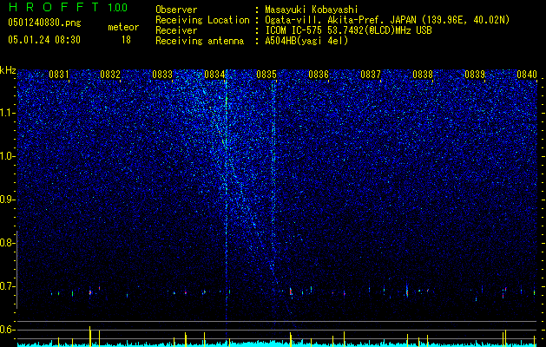
Task: Click time axis marker 0836
Action: click(319, 75)
